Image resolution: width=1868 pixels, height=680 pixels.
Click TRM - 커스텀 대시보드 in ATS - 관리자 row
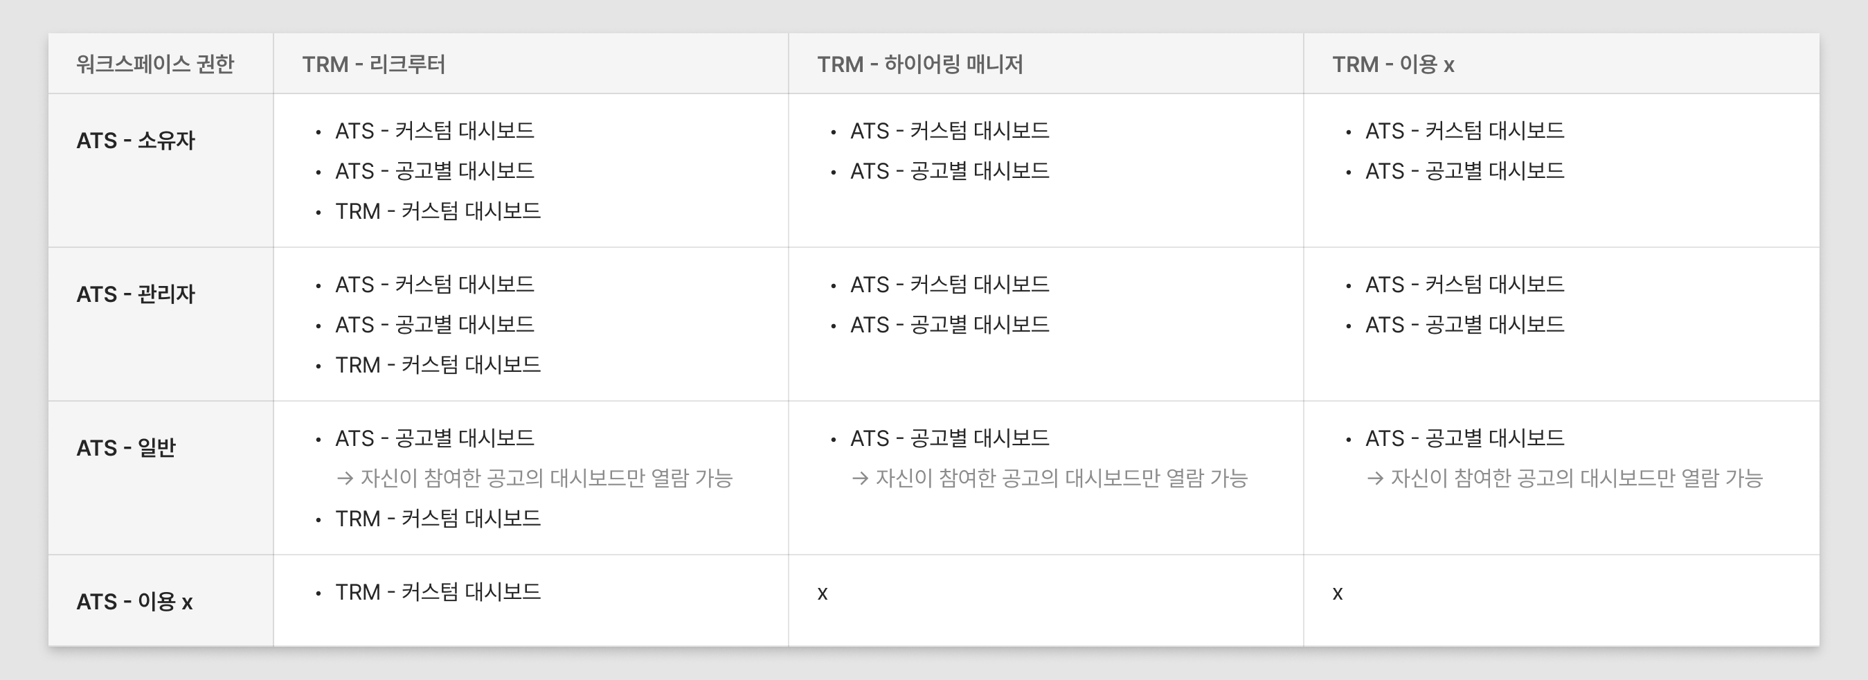click(438, 365)
